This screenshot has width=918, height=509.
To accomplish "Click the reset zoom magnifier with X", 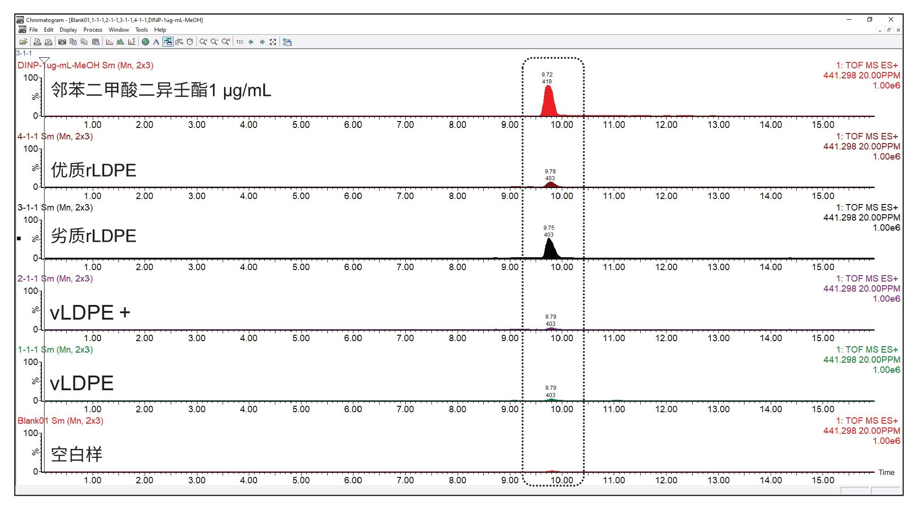I will click(225, 42).
